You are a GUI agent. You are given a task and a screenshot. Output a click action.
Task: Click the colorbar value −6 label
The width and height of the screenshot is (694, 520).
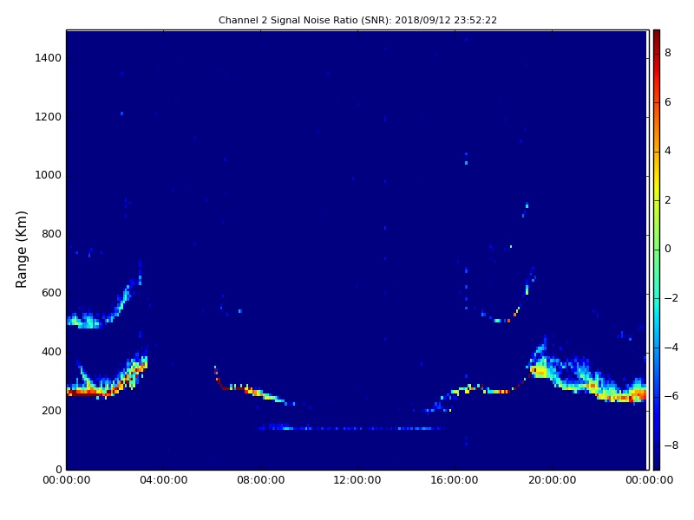pyautogui.click(x=671, y=396)
